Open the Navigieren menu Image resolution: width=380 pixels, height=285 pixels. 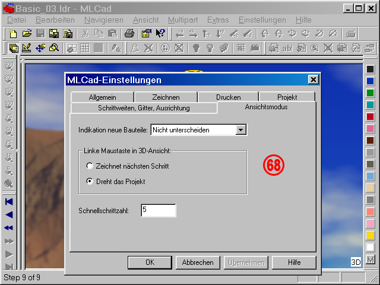coord(104,20)
